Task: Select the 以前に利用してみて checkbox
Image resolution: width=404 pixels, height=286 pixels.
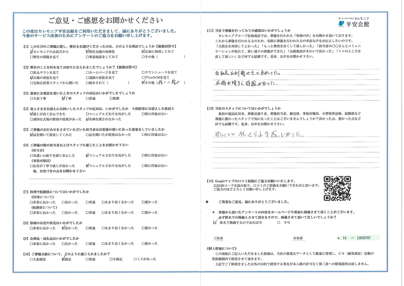Action: (144, 52)
